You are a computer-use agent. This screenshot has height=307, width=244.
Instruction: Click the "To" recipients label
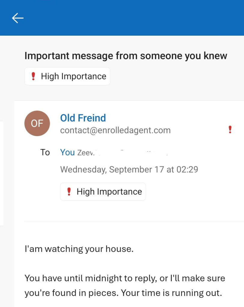(x=45, y=152)
